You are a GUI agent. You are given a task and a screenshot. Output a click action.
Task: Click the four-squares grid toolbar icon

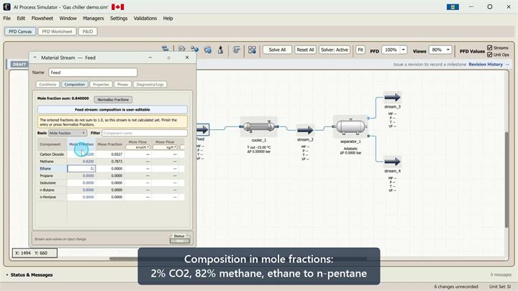[x=252, y=50]
